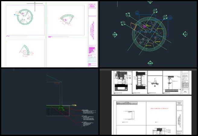This screenshot has width=198, height=136.
Task: Click the section marker below the circular dark plan
Action: 150,63
